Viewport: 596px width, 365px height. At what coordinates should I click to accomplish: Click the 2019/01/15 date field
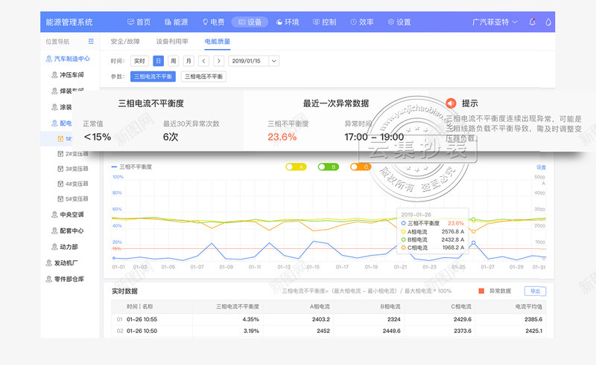tap(249, 61)
